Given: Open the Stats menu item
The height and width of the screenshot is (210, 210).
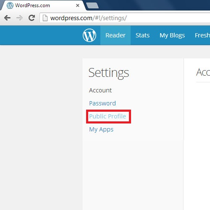Looking at the screenshot, I should pyautogui.click(x=142, y=35).
